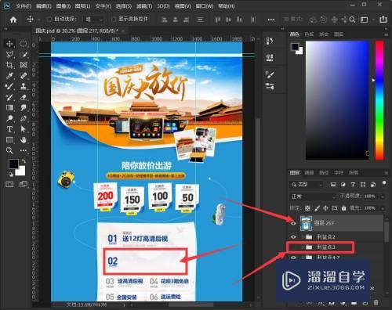Select the Healing Brush tool
Screen dimensions: 392x310
tap(24, 76)
